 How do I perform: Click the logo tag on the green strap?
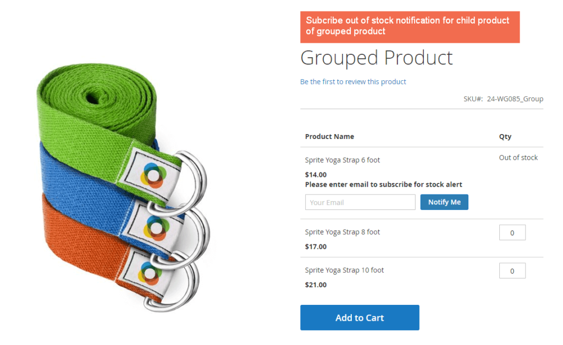click(153, 174)
